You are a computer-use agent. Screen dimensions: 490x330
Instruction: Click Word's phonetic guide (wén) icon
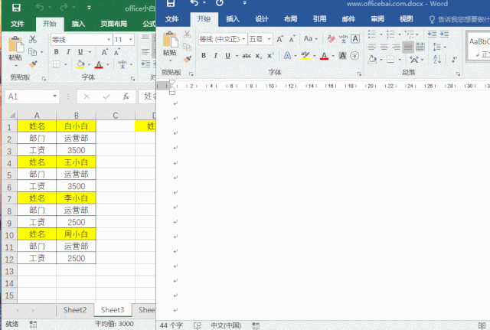point(343,39)
